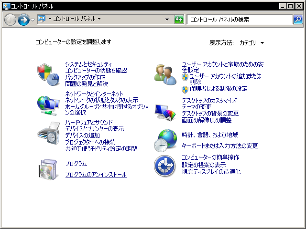Click the Hardware and Sound printer icon

[48, 135]
